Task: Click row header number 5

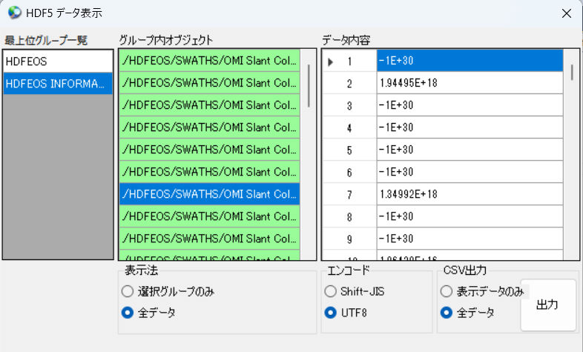Action: 349,150
